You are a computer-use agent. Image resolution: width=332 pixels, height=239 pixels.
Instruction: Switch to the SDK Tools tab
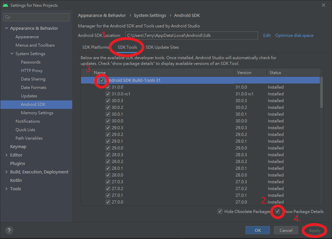(x=127, y=47)
